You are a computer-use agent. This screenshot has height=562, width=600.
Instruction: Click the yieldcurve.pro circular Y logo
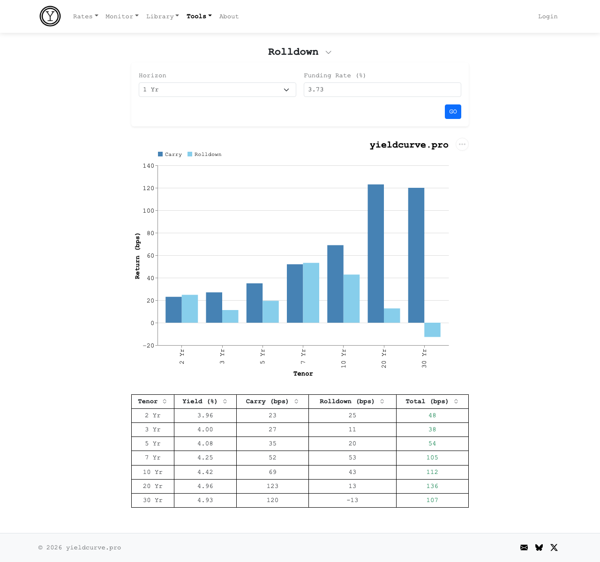tap(50, 16)
